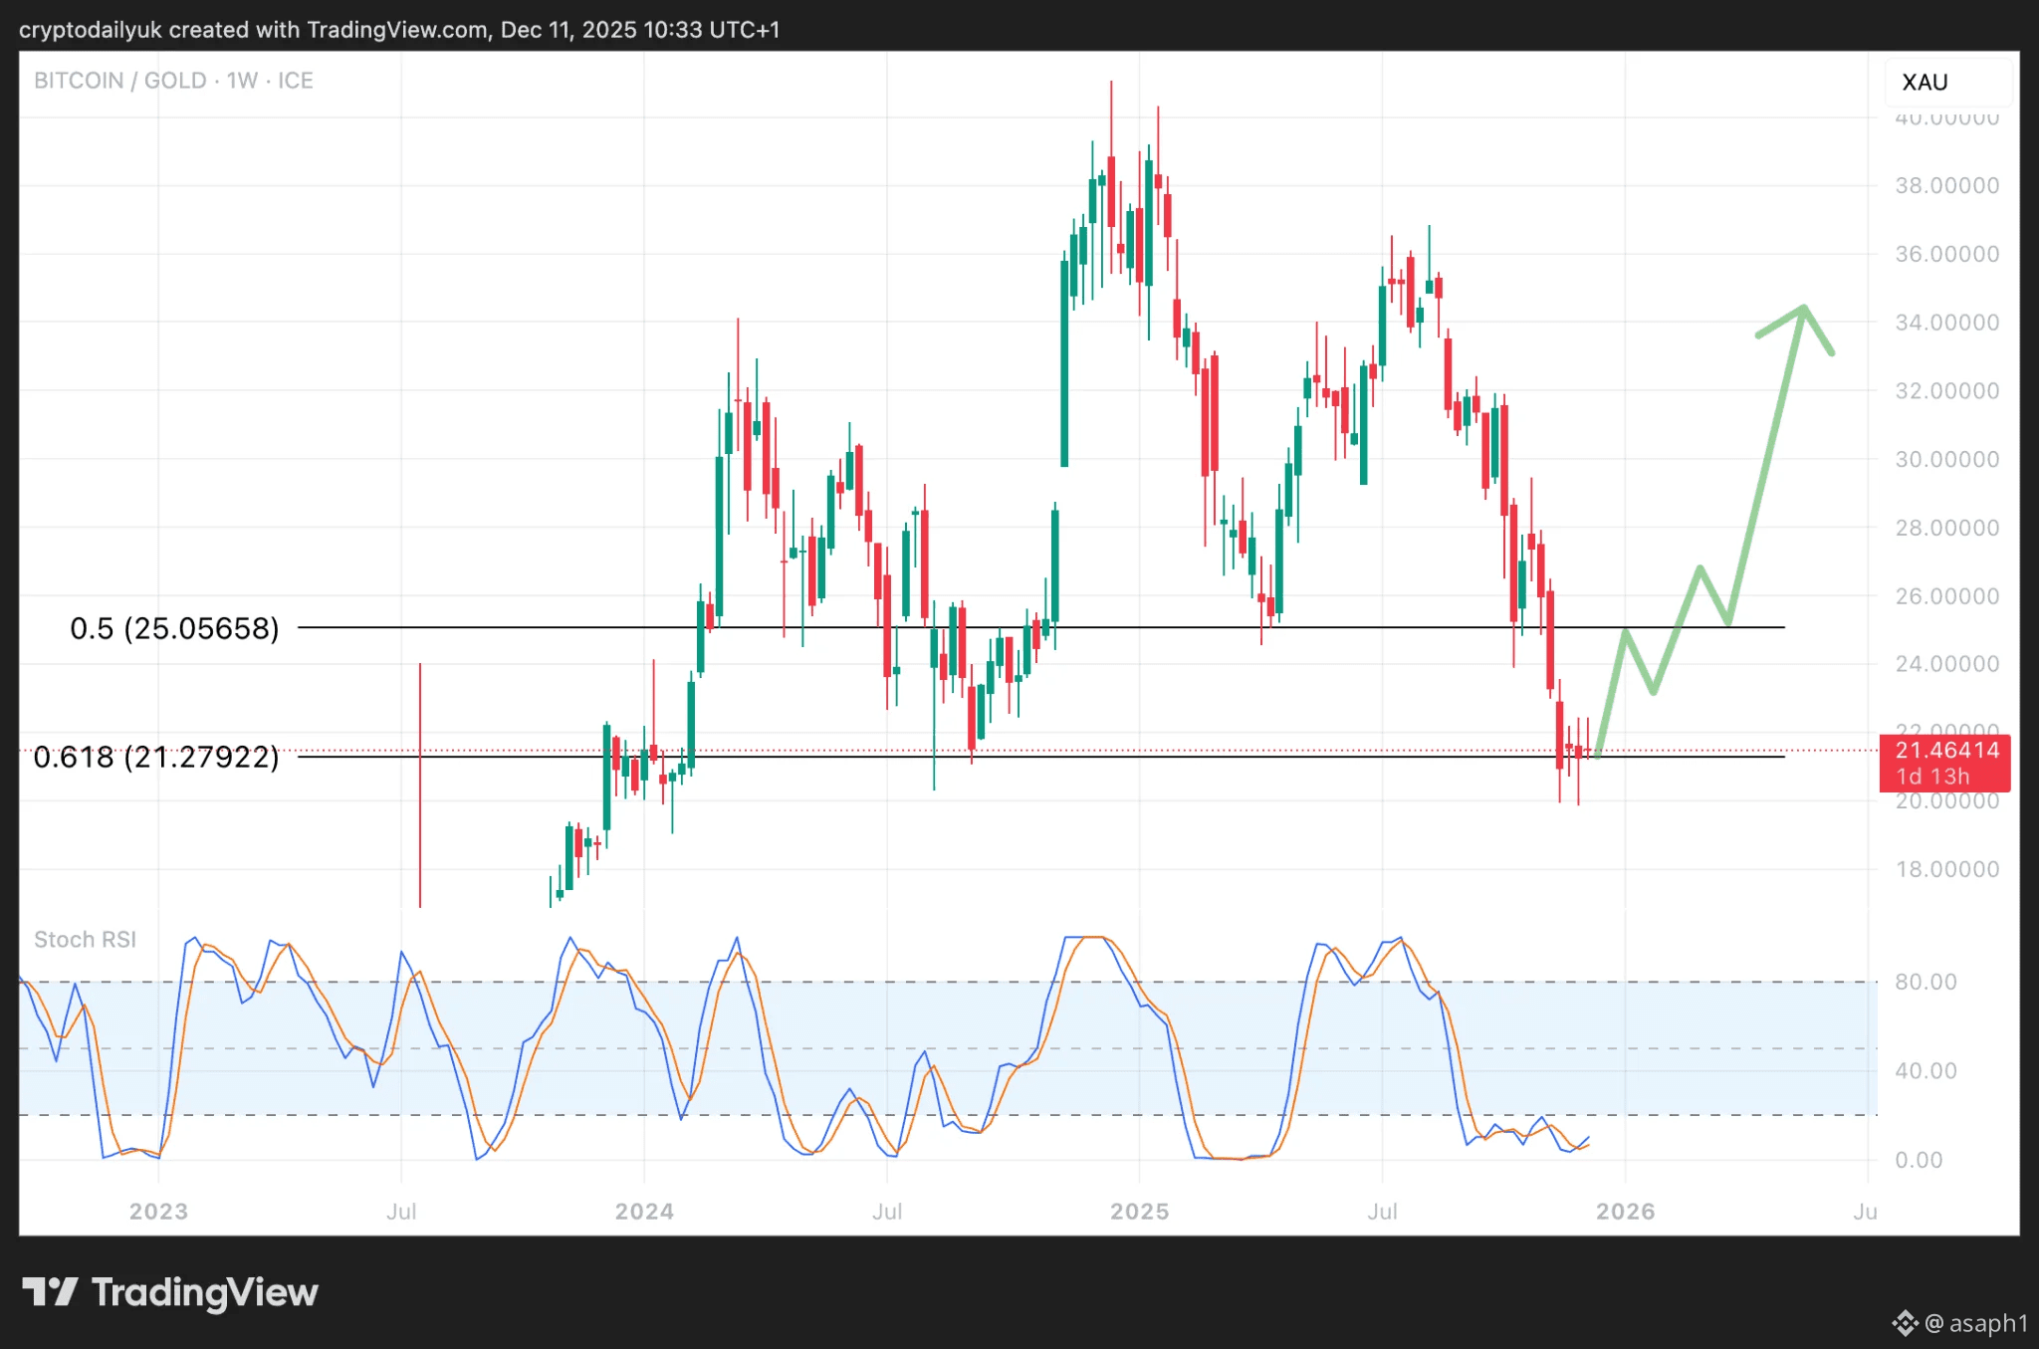
Task: Click the green projection arrow tip
Action: (x=1803, y=309)
